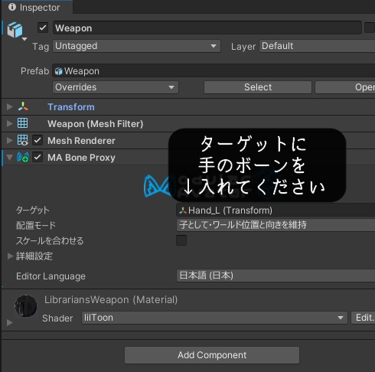Expand the Mesh Renderer component
375x372 pixels.
[10, 140]
